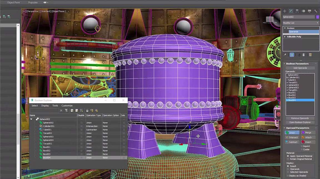Click the Cylinder001 intersection icon in explorer
Screen dimensions: 320x179
(x=41, y=126)
